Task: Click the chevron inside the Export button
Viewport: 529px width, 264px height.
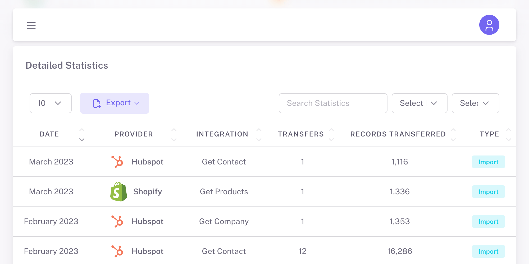Action: 137,103
